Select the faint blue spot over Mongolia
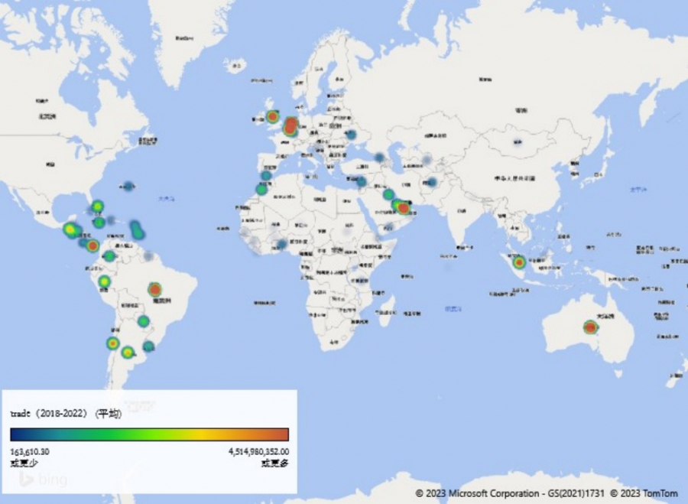The height and width of the screenshot is (504, 688). [x=518, y=142]
